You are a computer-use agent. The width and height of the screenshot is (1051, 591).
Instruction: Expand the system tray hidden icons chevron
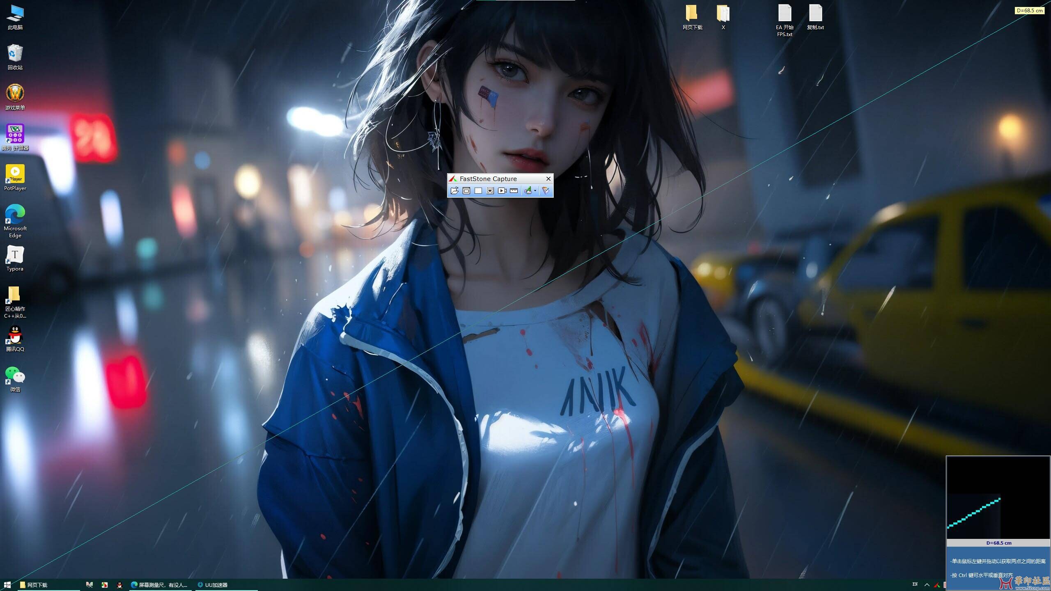click(x=927, y=585)
